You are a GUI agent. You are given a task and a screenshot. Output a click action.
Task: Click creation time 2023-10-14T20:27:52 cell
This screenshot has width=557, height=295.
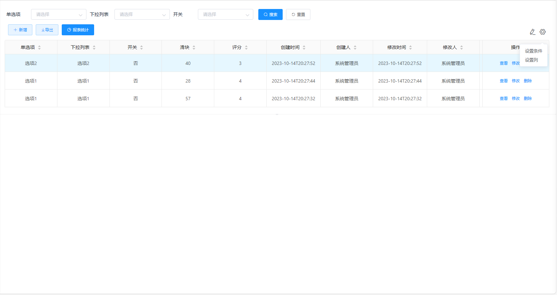coord(293,63)
